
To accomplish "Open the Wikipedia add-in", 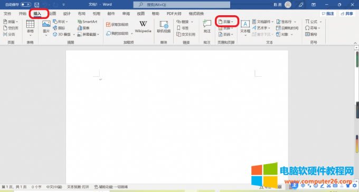I will click(x=143, y=27).
